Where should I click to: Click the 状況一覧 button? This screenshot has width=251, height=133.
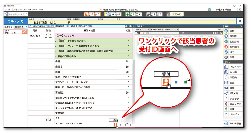point(175,14)
